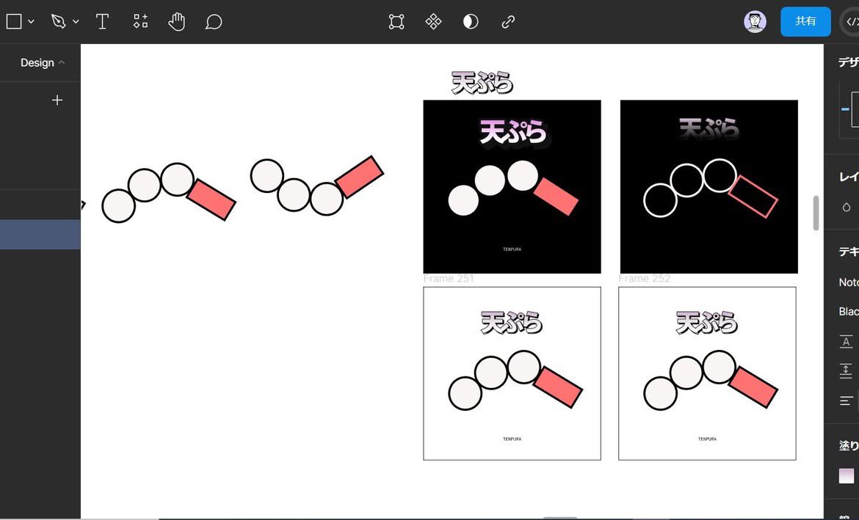
Task: Click the canvas vertical scrollbar
Action: point(816,213)
